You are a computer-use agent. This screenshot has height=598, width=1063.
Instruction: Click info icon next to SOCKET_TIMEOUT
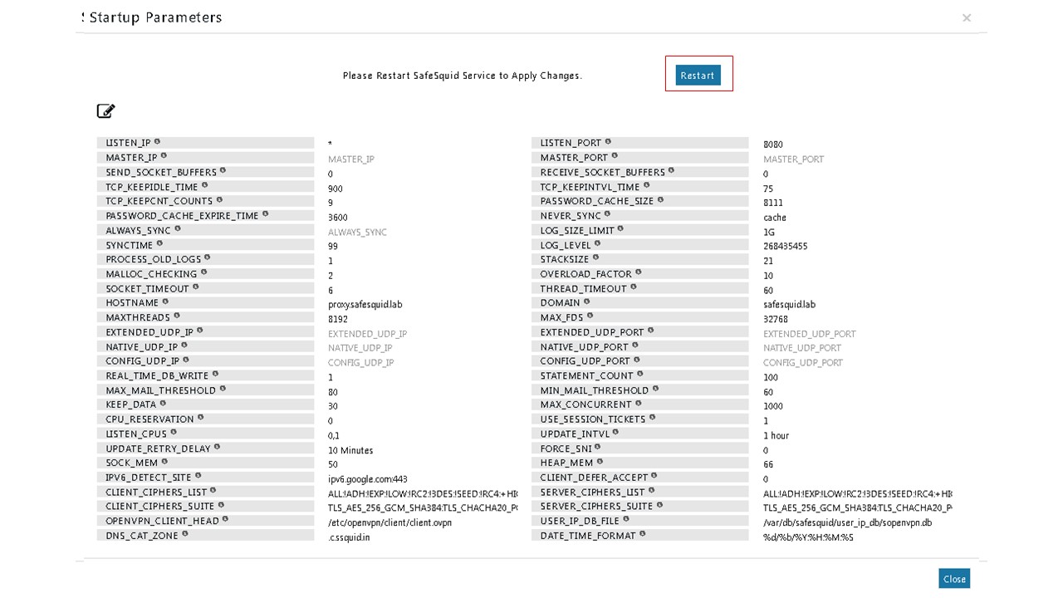click(x=196, y=287)
